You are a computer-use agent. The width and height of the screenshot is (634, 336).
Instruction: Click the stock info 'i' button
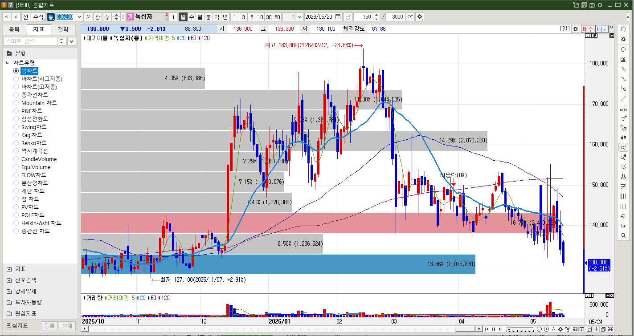[x=173, y=17]
